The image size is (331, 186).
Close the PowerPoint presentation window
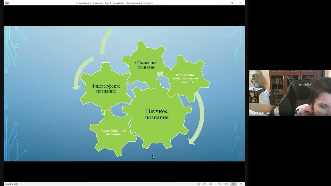point(240,3)
